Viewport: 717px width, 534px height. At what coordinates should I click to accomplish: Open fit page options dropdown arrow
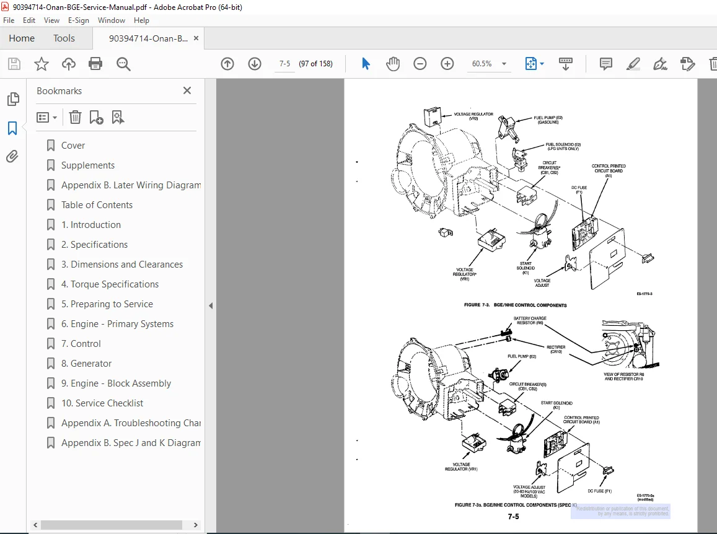pyautogui.click(x=542, y=64)
